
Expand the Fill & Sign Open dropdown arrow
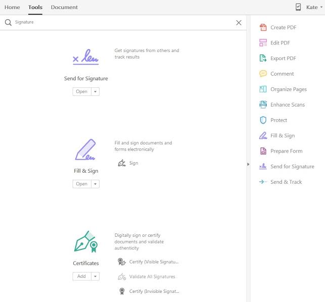pyautogui.click(x=96, y=184)
